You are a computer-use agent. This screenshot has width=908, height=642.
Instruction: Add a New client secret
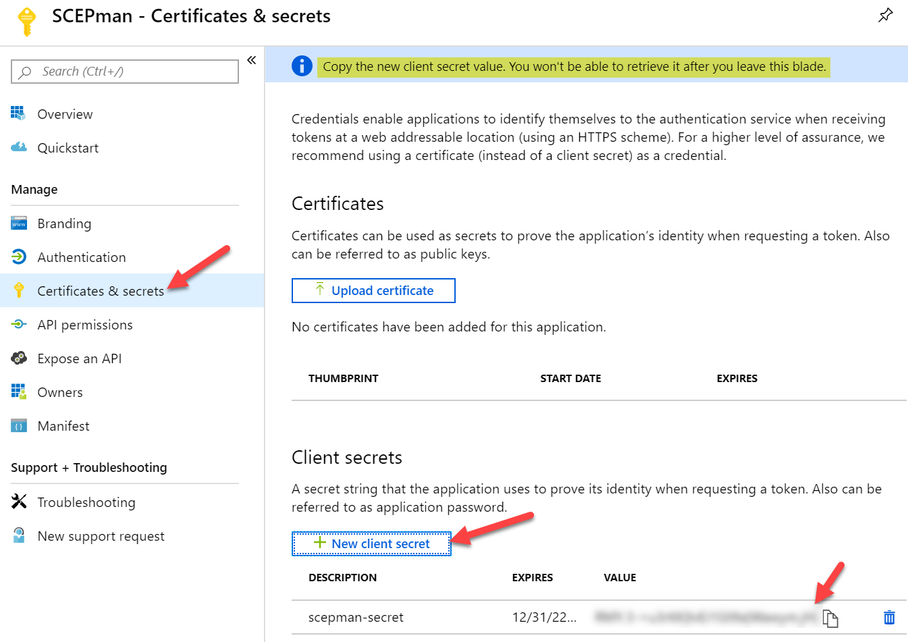click(371, 543)
